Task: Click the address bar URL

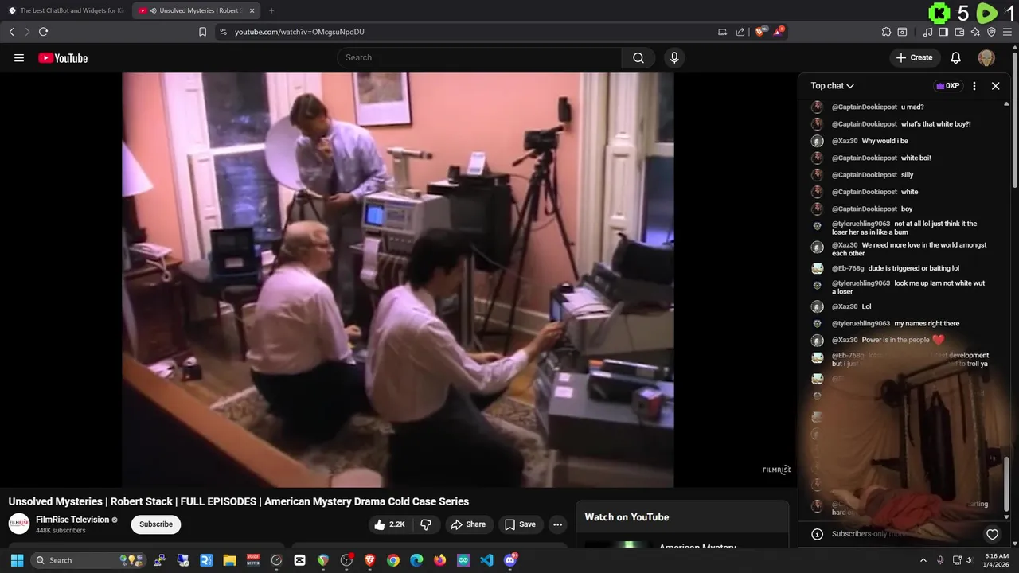Action: click(x=299, y=32)
